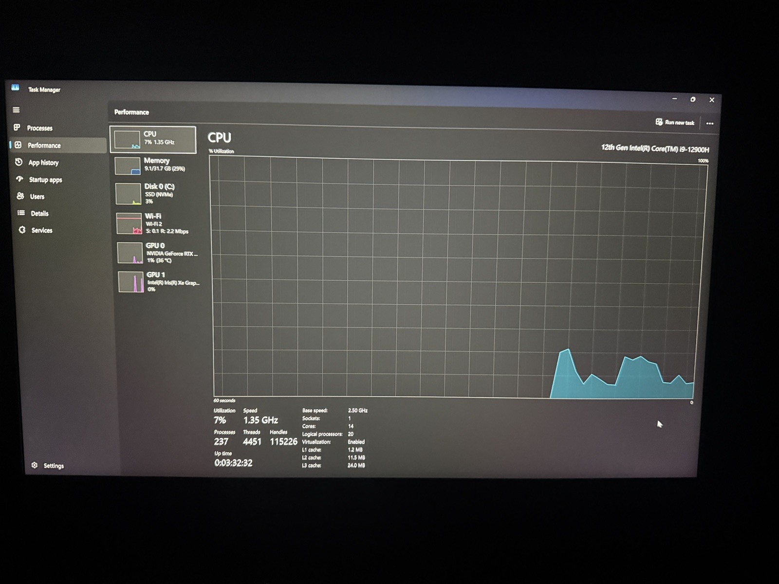Click the 60 seconds graph label
This screenshot has height=584, width=779.
[x=224, y=401]
